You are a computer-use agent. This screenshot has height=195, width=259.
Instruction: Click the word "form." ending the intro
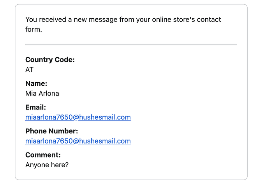(x=33, y=30)
